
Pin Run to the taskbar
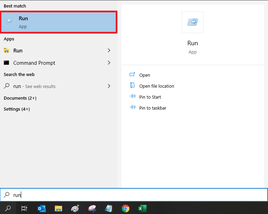pos(153,108)
